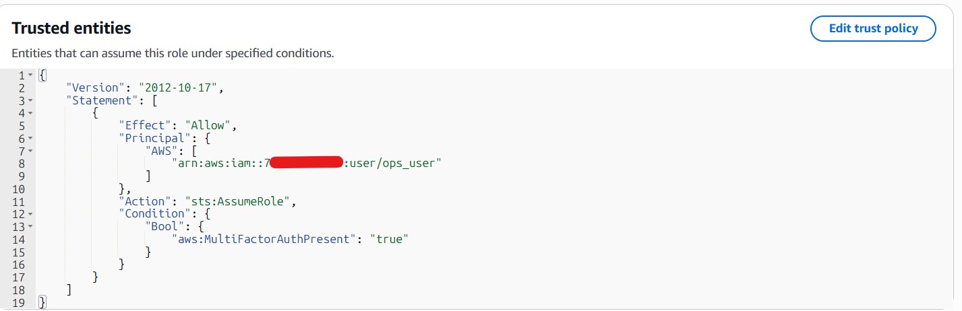This screenshot has width=962, height=311.
Task: Click line number 11 in the gutter
Action: [x=18, y=201]
